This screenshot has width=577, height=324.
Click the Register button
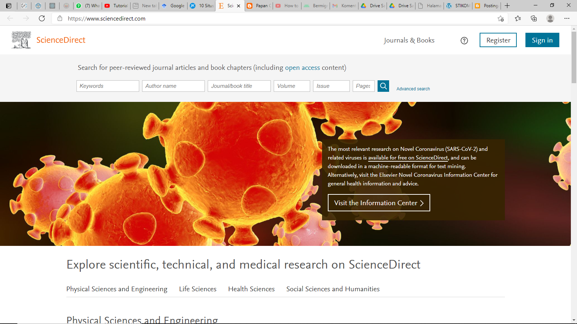tap(498, 40)
